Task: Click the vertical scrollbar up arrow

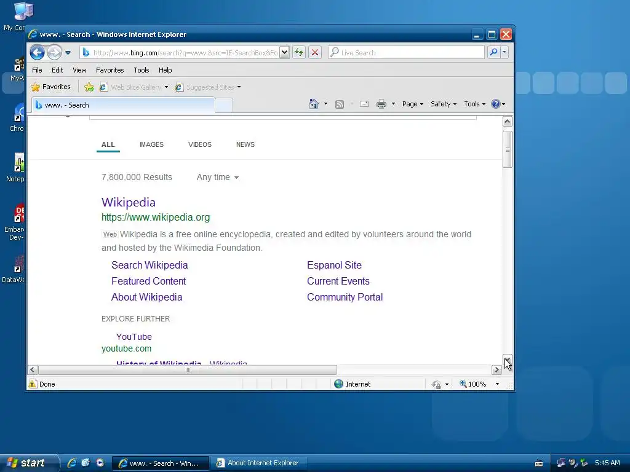Action: coord(507,122)
